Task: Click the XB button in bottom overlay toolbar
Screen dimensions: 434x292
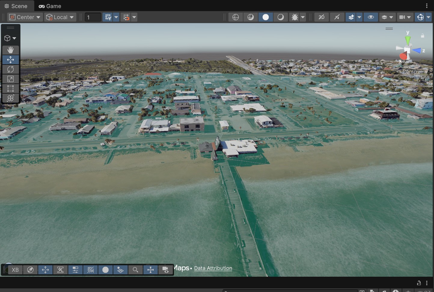Action: click(x=15, y=270)
